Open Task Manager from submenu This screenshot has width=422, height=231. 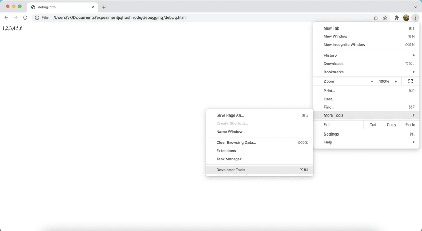(x=260, y=159)
